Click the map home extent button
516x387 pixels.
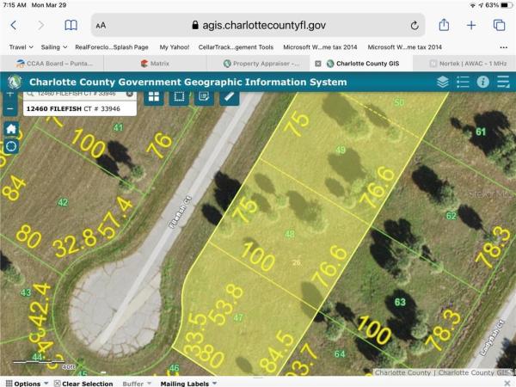click(10, 128)
